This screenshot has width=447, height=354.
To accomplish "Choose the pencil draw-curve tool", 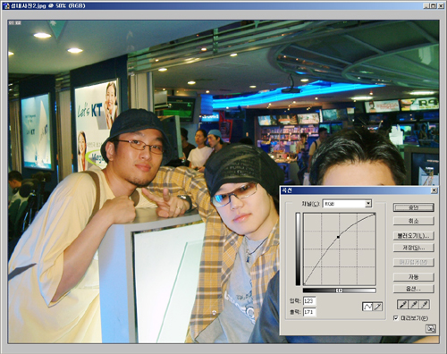I will click(377, 307).
